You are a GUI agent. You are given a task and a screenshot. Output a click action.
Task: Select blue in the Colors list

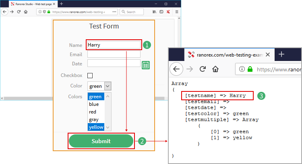(x=94, y=104)
